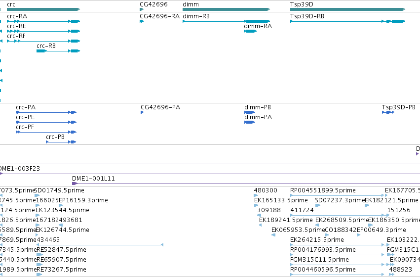Click the EK126744.5prime EST label
This screenshot has width=420, height=277.
coord(62,230)
